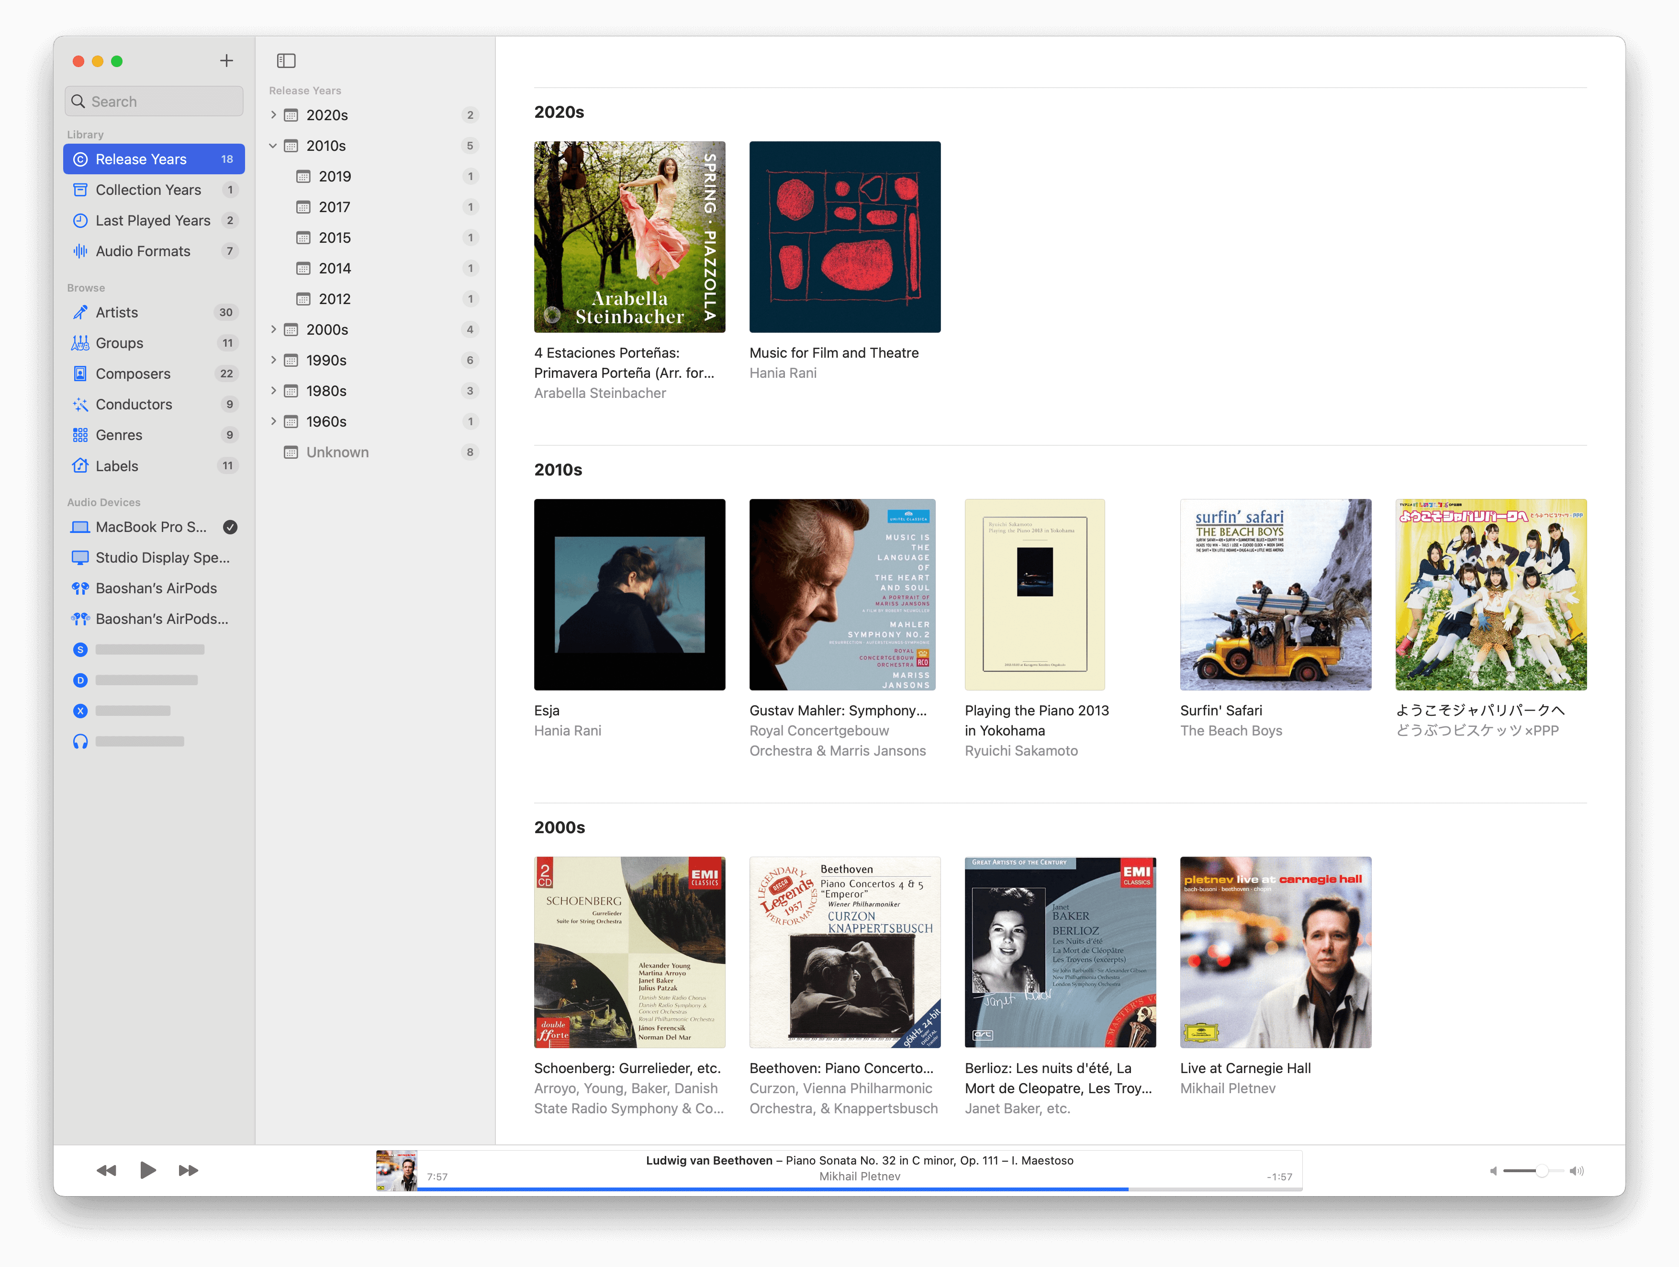Screen dimensions: 1679x1267
Task: Open Collection Years in Library
Action: pos(148,190)
